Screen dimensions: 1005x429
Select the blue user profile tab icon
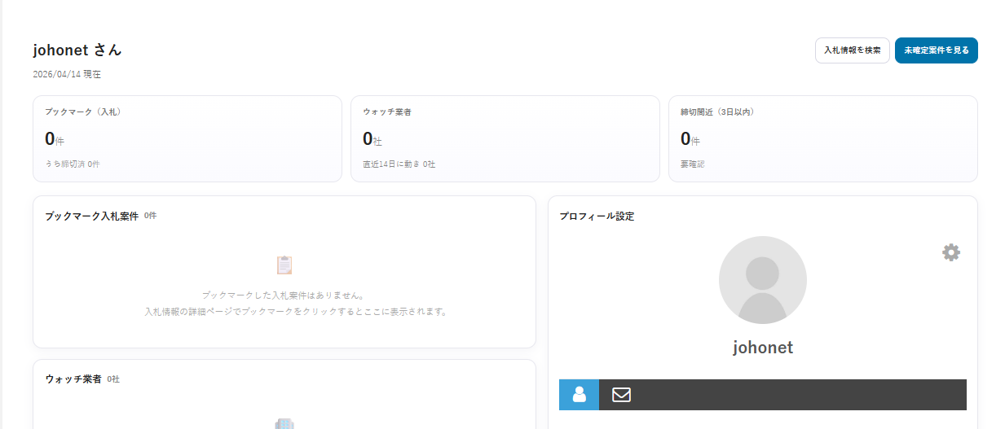[579, 395]
